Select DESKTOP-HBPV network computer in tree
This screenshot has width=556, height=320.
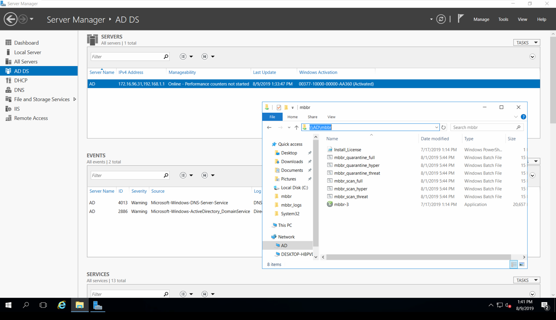(x=294, y=254)
